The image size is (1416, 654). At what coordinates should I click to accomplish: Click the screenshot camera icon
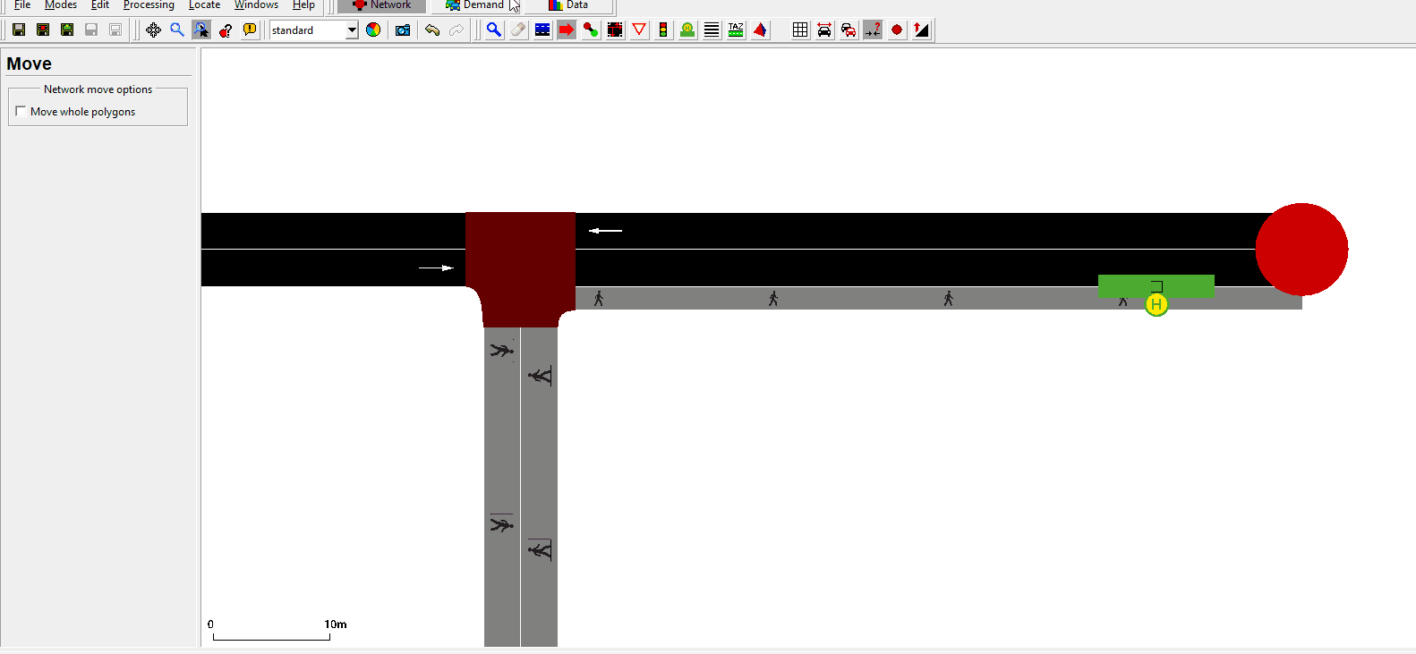[403, 30]
